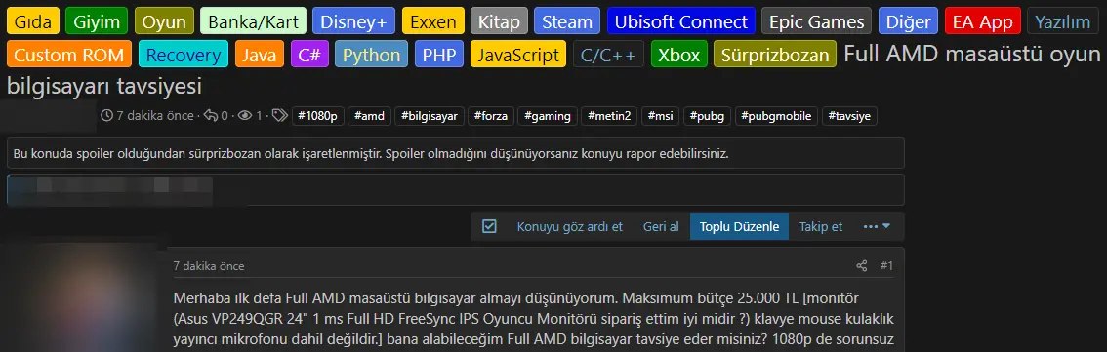
Task: Expand the three-dots more options dropdown
Action: [x=877, y=226]
